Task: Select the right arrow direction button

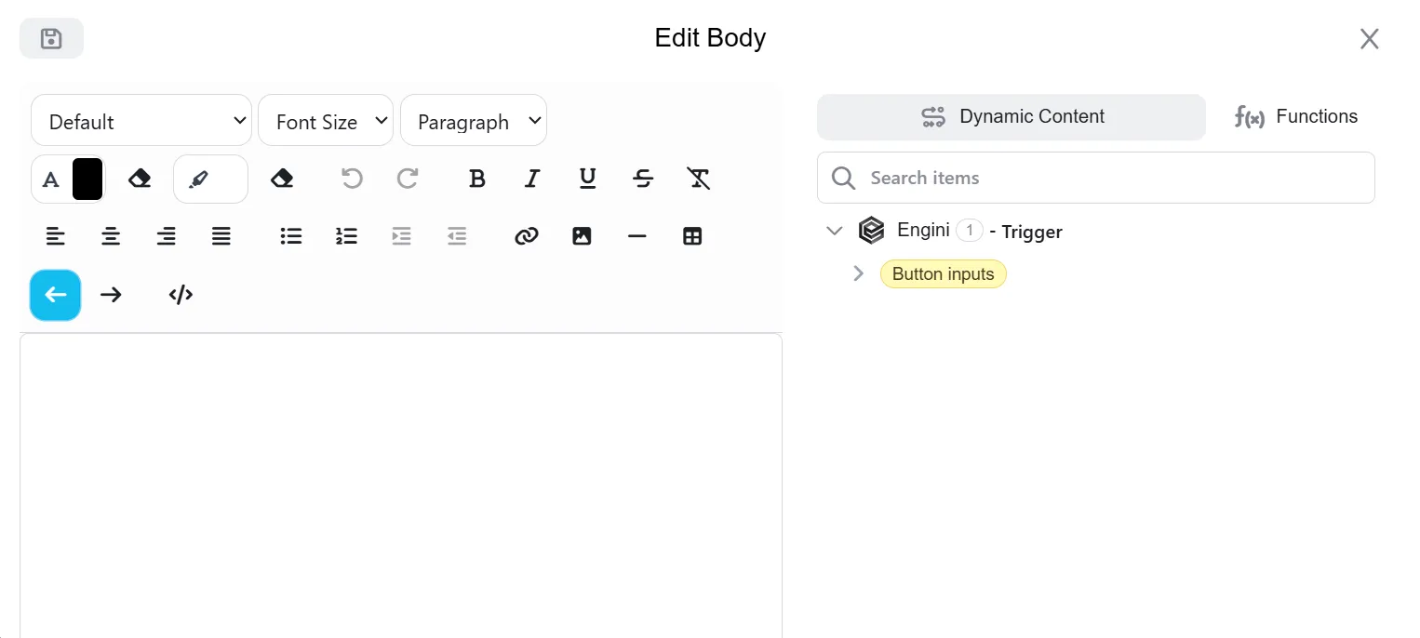Action: [111, 295]
